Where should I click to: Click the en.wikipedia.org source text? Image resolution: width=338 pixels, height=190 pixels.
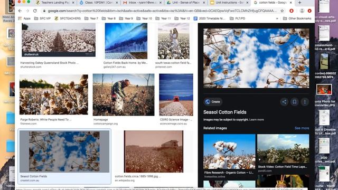coord(125,180)
